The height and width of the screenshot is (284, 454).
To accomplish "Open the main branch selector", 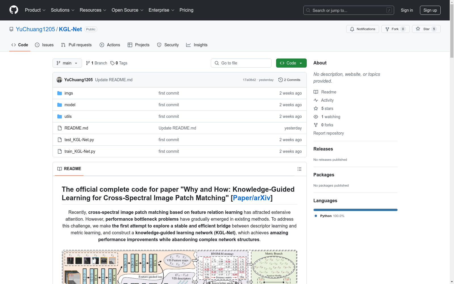I will coord(67,63).
